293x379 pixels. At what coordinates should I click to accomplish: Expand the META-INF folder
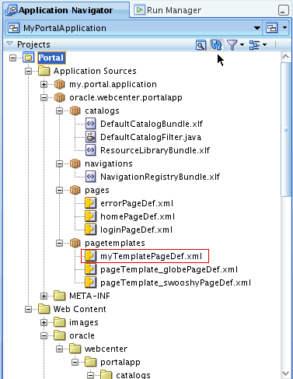pyautogui.click(x=44, y=296)
